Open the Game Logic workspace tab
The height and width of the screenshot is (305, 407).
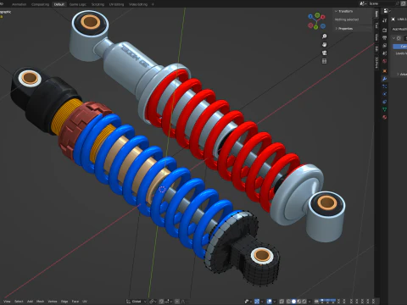tap(78, 4)
